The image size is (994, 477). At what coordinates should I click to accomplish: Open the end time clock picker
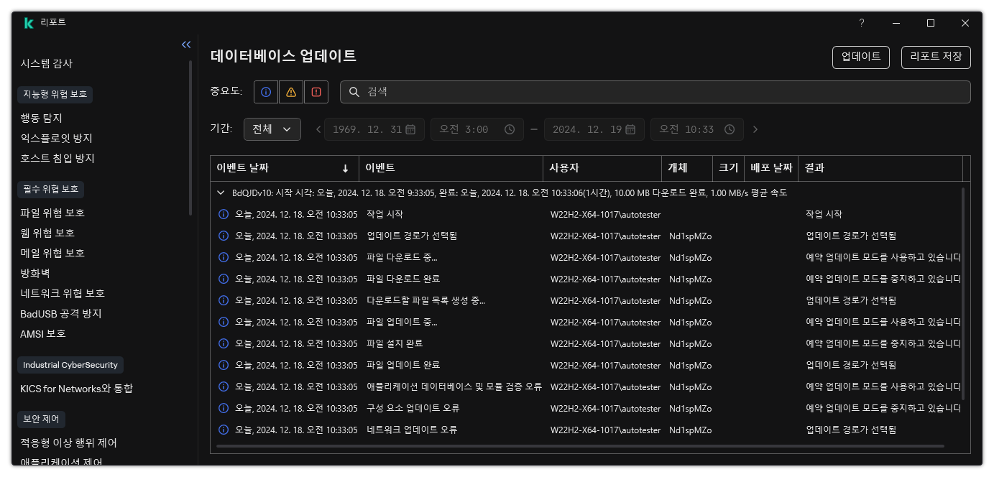tap(729, 129)
